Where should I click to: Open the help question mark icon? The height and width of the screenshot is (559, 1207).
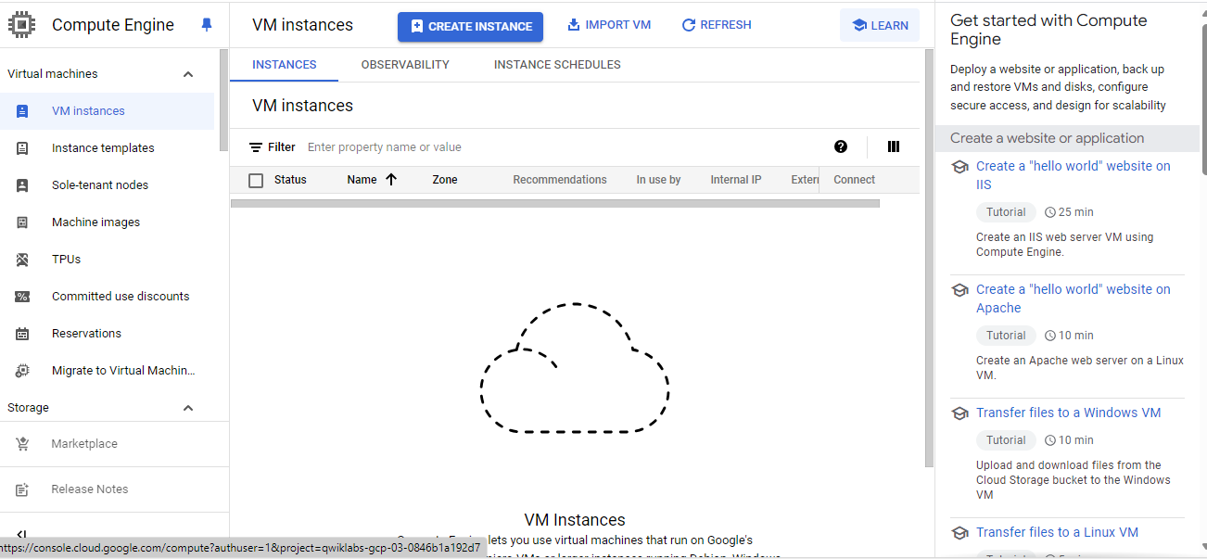(841, 146)
